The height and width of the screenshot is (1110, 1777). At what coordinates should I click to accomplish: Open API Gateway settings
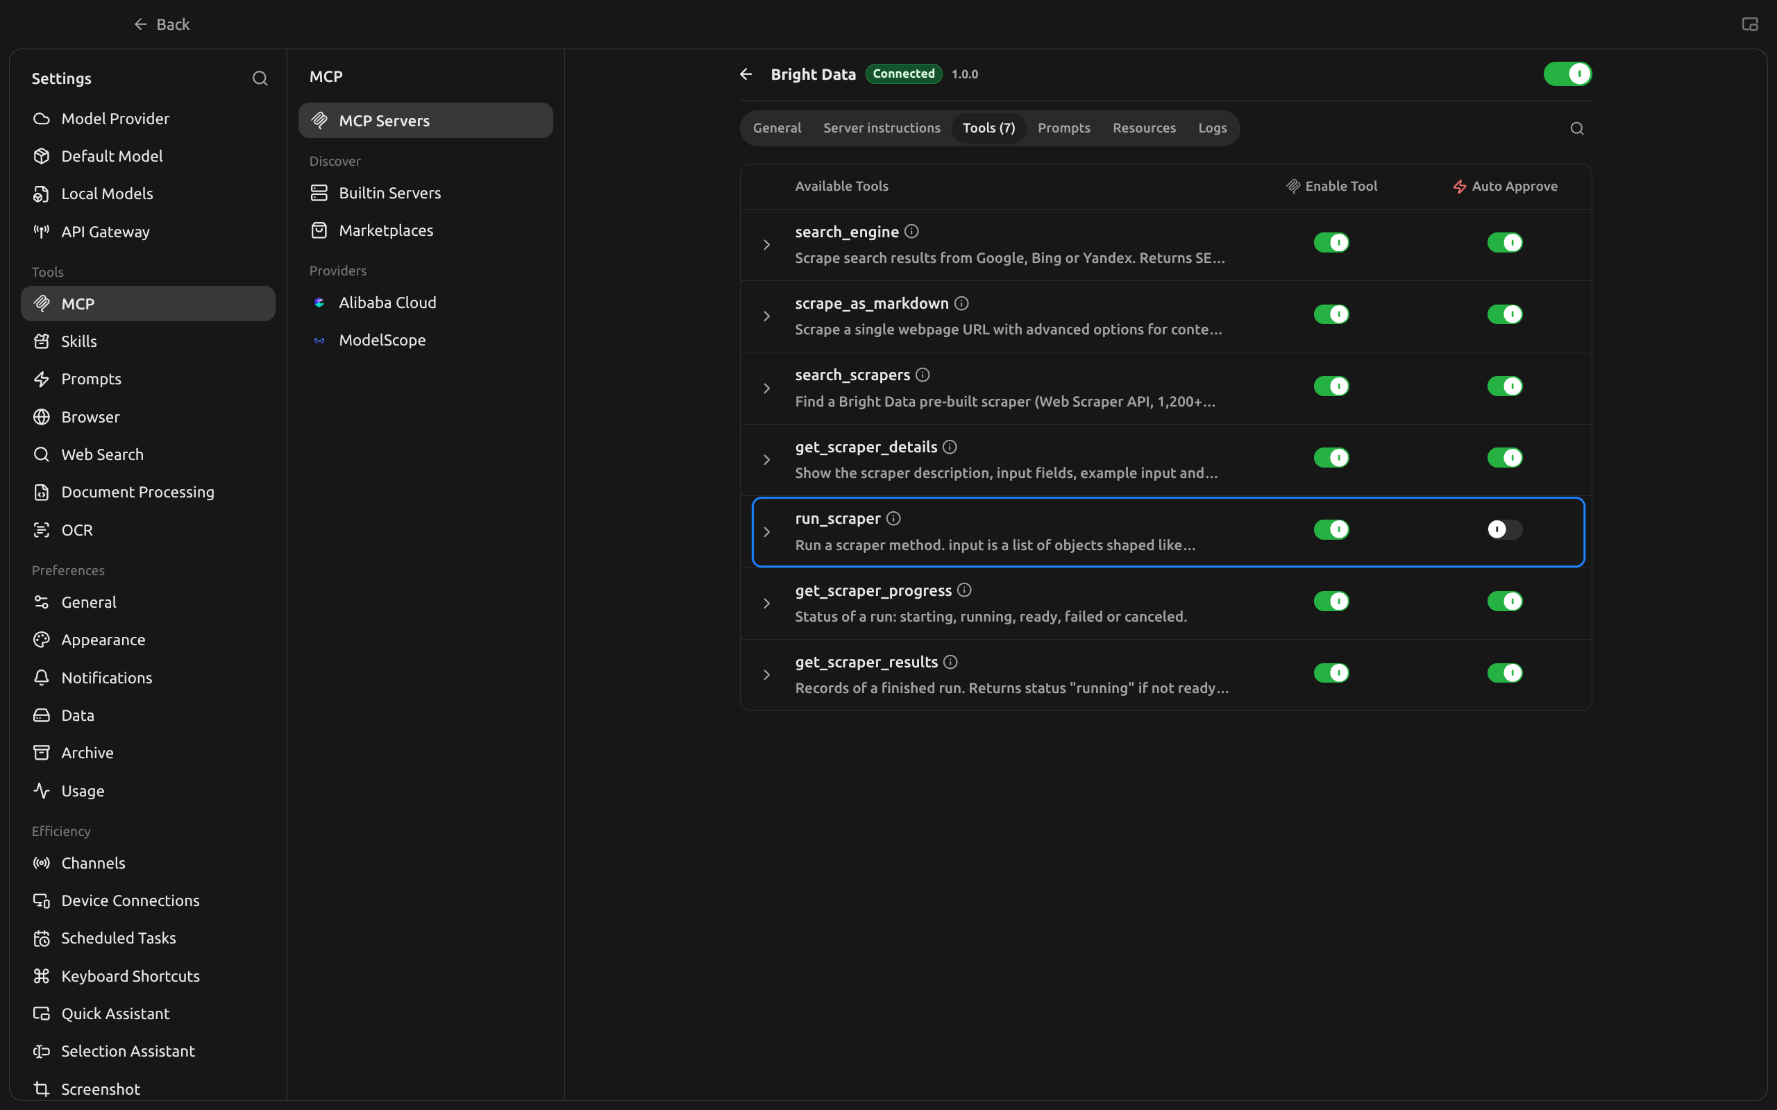(x=148, y=231)
